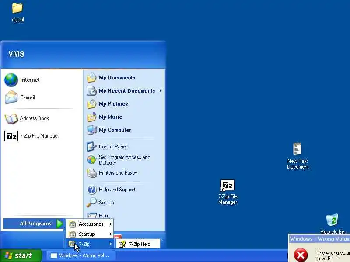350x262 pixels.
Task: Open Control Panel icon
Action: (91, 147)
